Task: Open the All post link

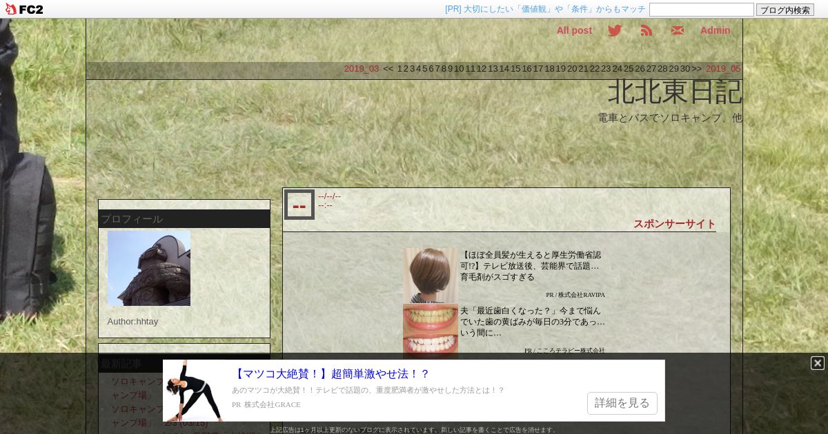Action: [x=574, y=30]
